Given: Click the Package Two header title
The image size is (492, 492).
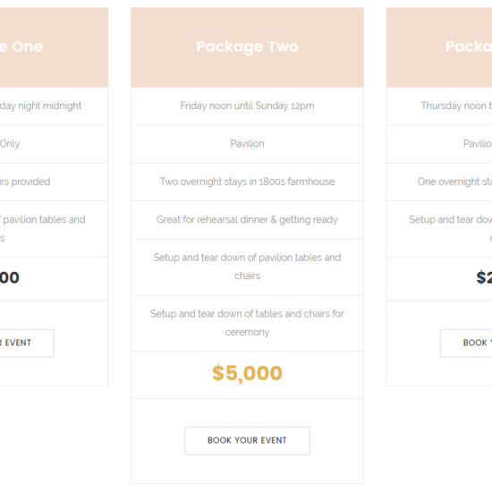Looking at the screenshot, I should click(247, 47).
